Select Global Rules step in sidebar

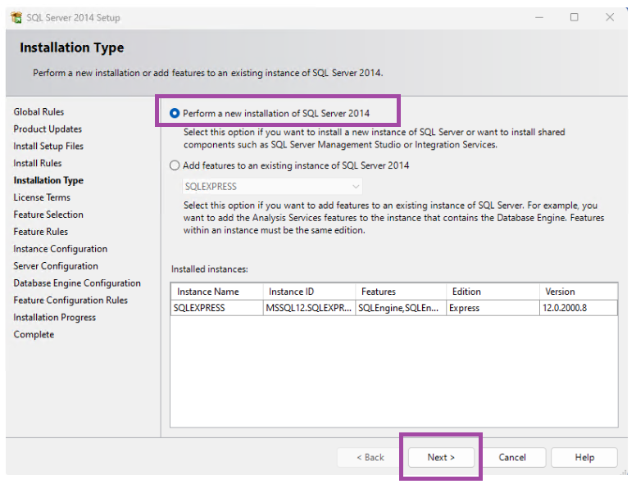[39, 112]
